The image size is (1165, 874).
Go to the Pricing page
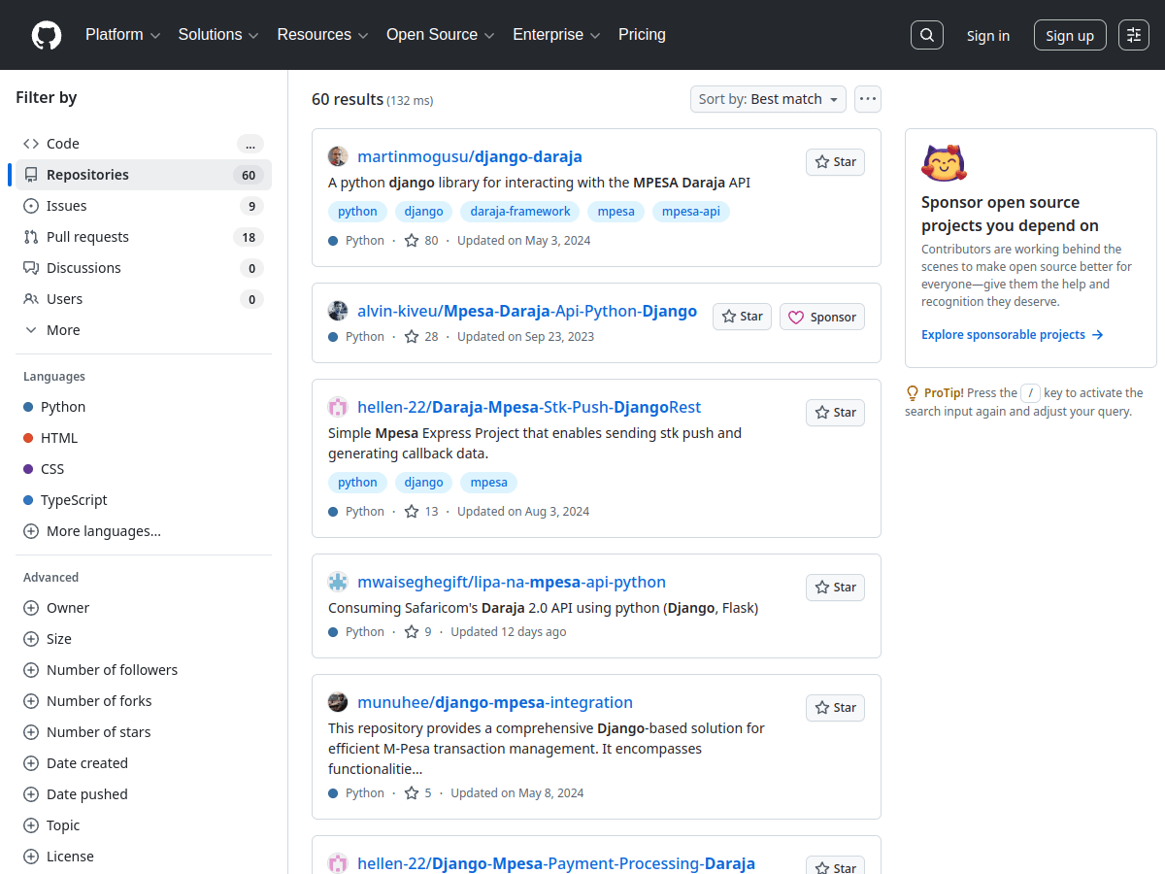[642, 35]
